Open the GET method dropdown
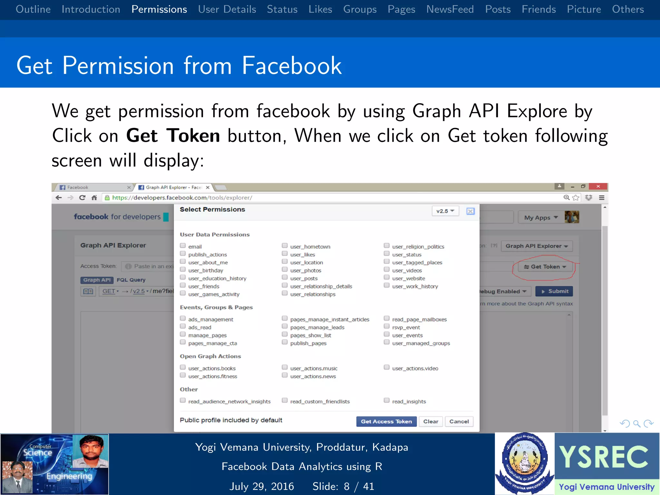Screen dimensions: 660x495 coord(111,291)
